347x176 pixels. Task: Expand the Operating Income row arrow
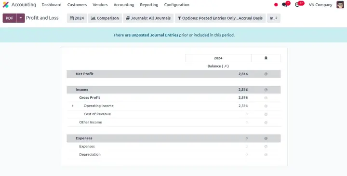(x=73, y=106)
